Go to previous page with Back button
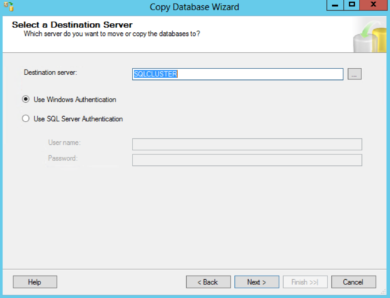This screenshot has width=390, height=298. [208, 282]
